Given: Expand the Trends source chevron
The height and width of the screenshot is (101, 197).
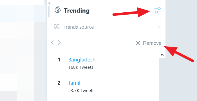Looking at the screenshot, I should [x=159, y=27].
